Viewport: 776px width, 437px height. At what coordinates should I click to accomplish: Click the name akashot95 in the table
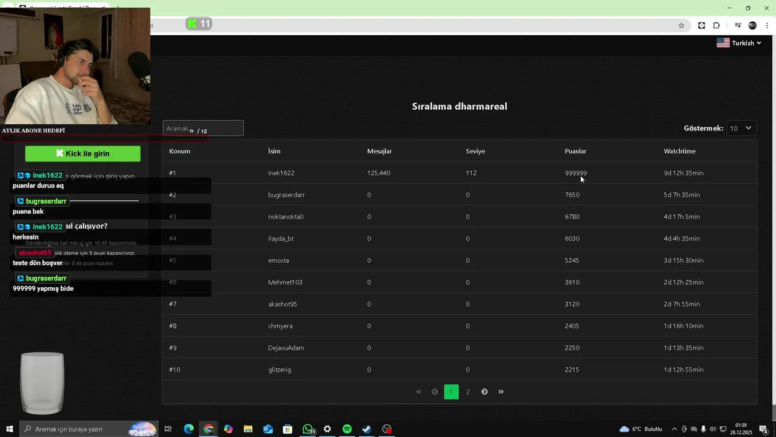(283, 304)
